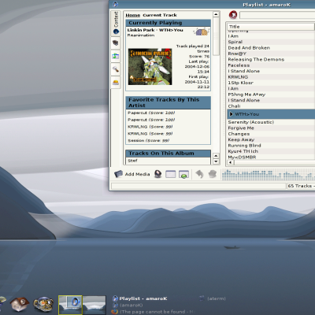315x315 pixels.
Task: Click the Current Track tab in context browser
Action: [160, 15]
